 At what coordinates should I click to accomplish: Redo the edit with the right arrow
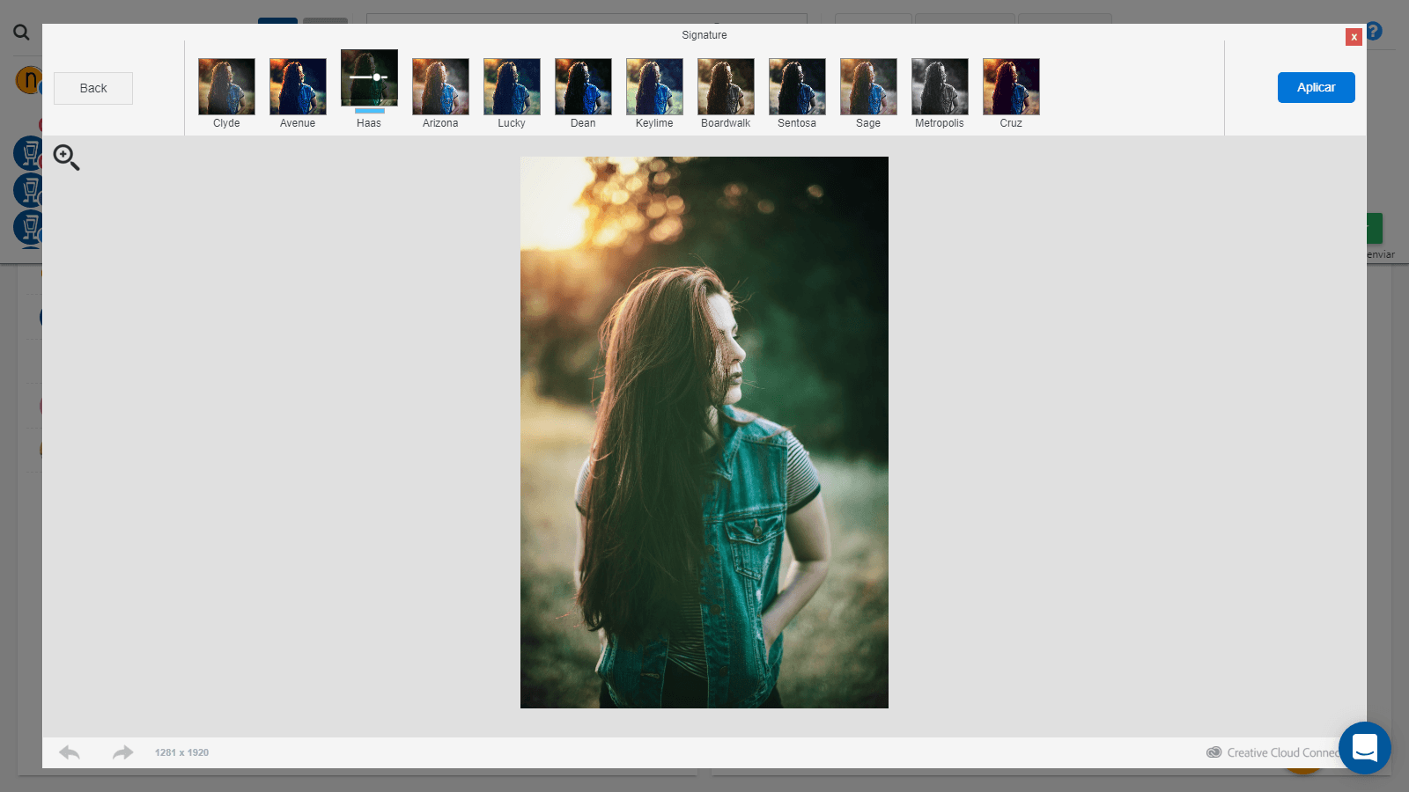[x=122, y=752]
